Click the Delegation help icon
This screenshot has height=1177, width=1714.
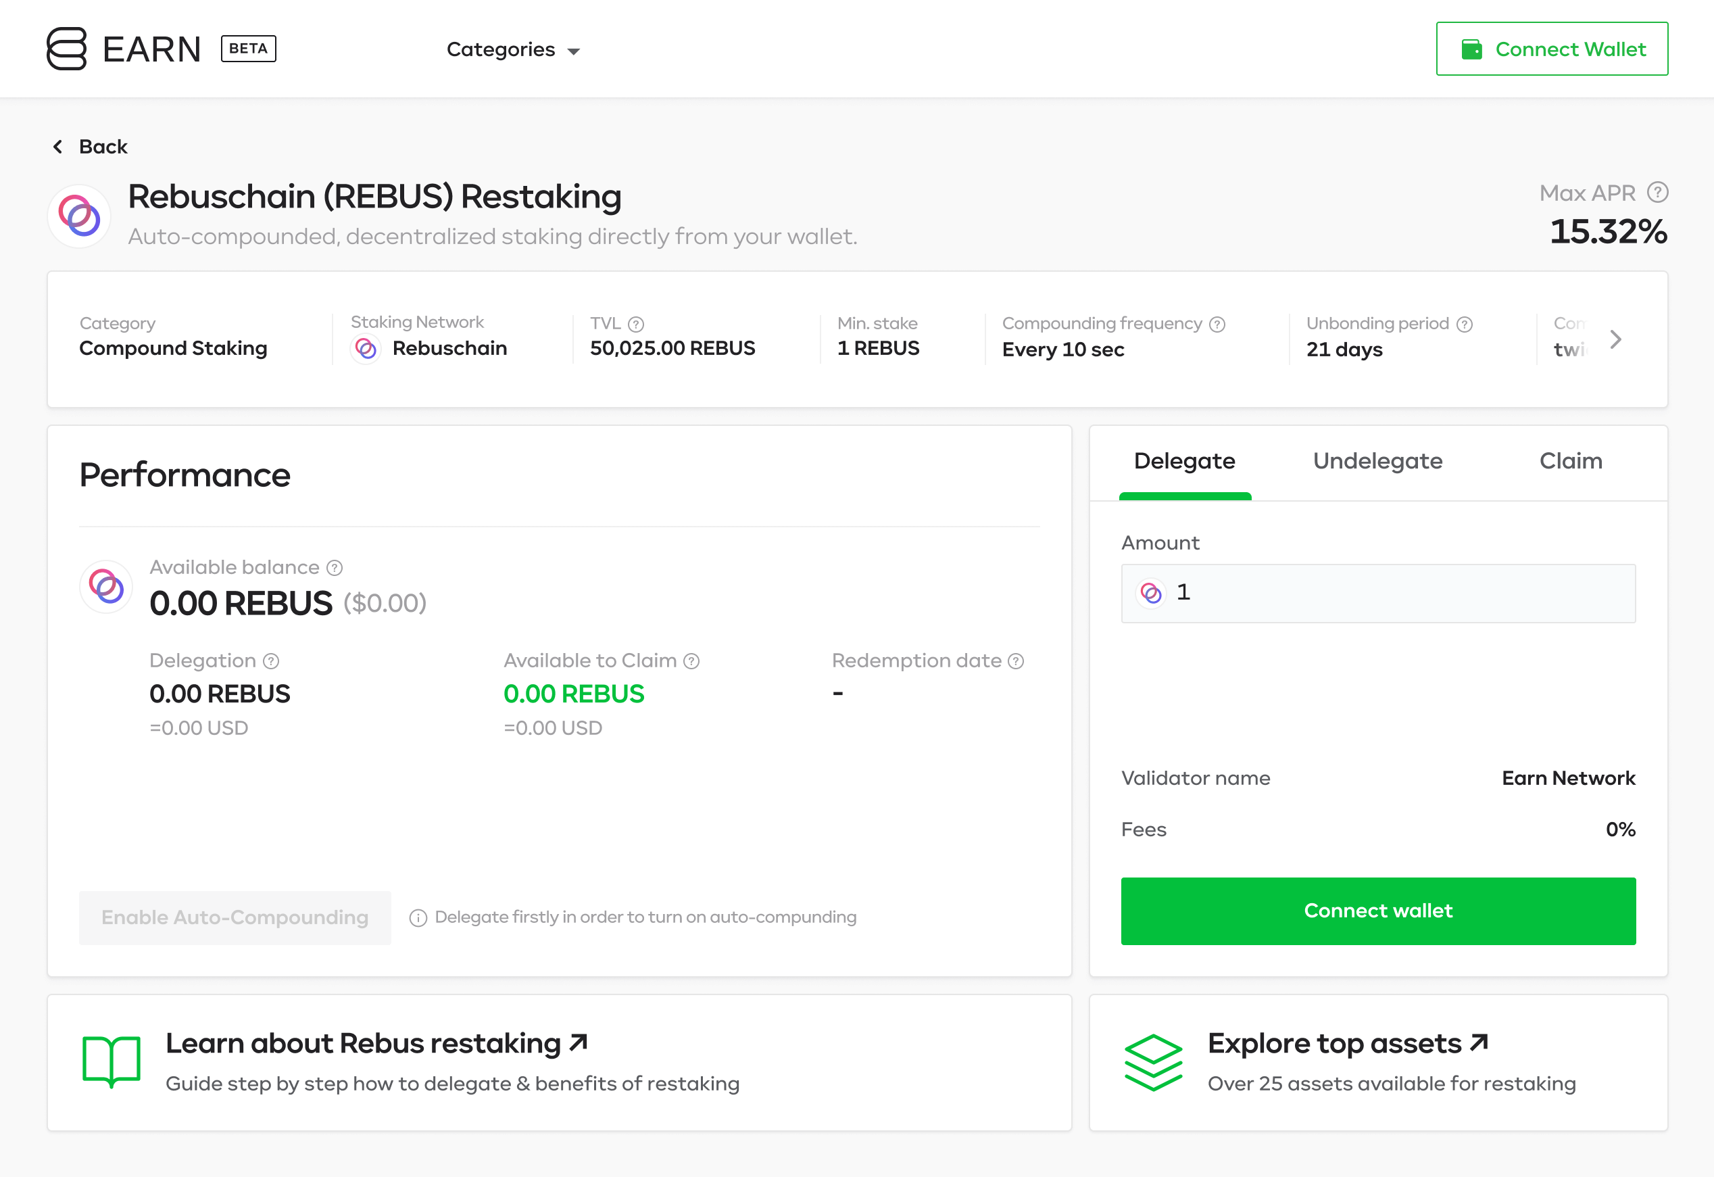(272, 661)
